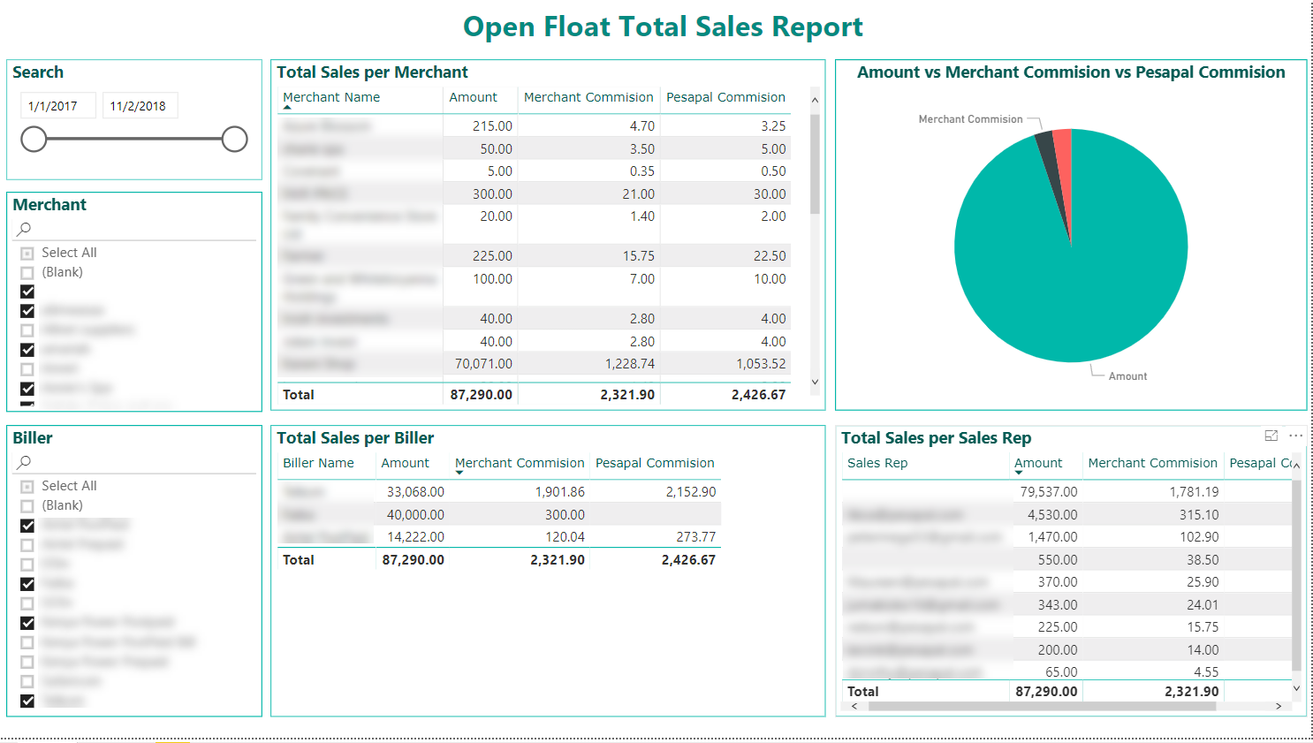The image size is (1313, 743).
Task: Check the (Blank) option in Biller slicer
Action: (x=27, y=506)
